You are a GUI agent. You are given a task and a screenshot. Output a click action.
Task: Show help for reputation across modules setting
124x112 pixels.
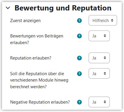(79, 74)
